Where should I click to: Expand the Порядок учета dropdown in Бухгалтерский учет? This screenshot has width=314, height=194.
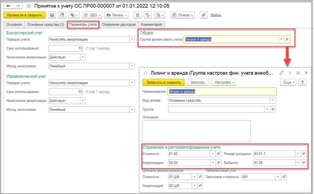point(132,39)
